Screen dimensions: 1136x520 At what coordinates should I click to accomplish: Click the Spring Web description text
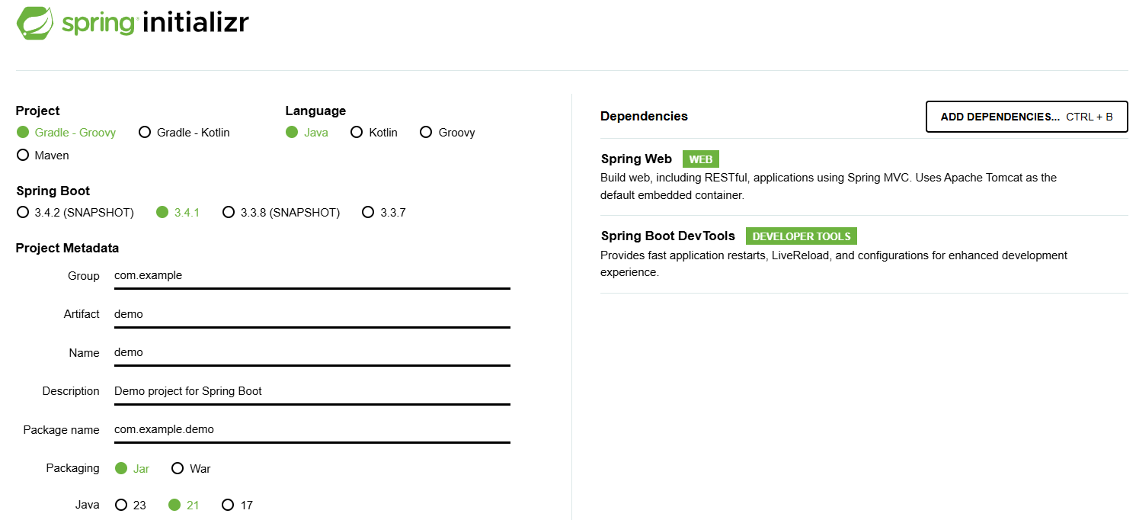828,186
